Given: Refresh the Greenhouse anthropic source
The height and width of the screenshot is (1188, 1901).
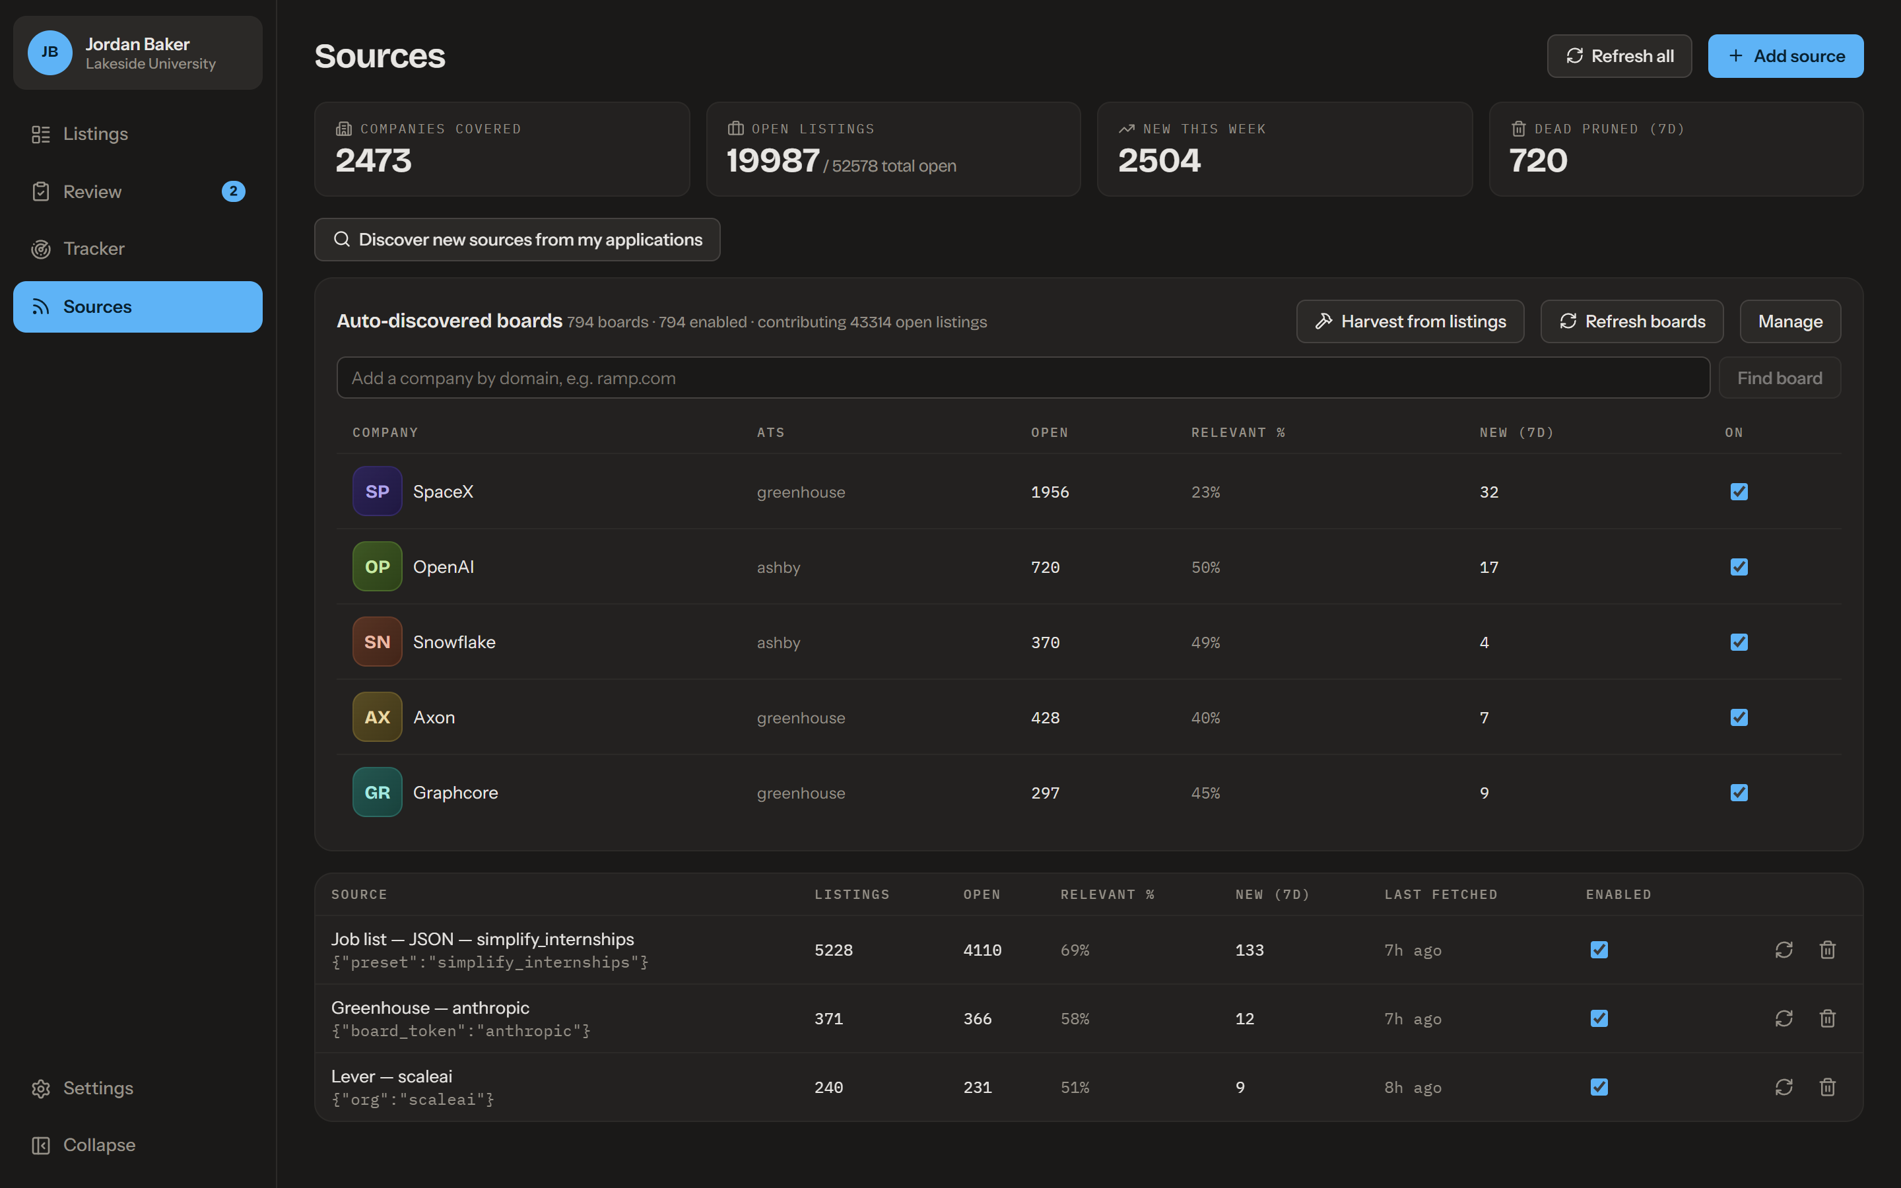Looking at the screenshot, I should (x=1783, y=1018).
